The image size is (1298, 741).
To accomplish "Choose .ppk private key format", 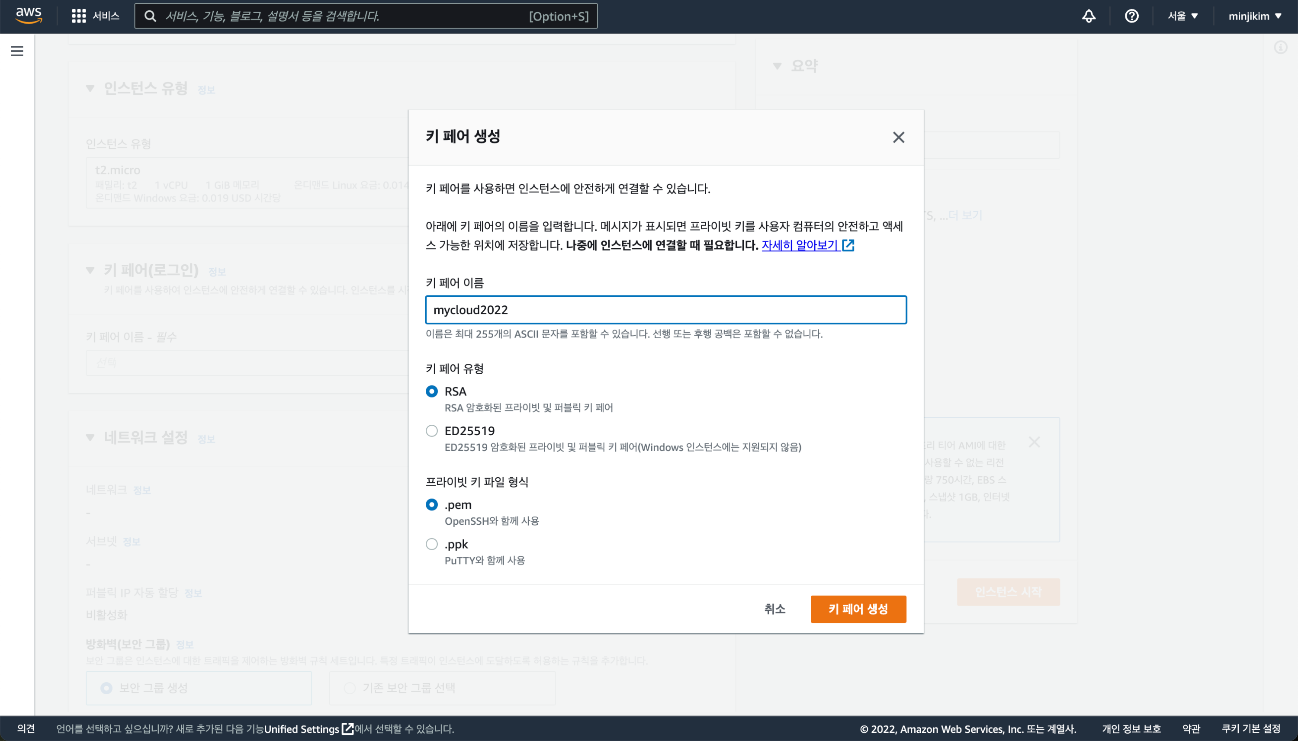I will [432, 544].
